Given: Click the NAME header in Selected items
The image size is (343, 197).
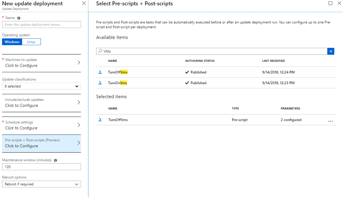Looking at the screenshot, I should click(113, 109).
